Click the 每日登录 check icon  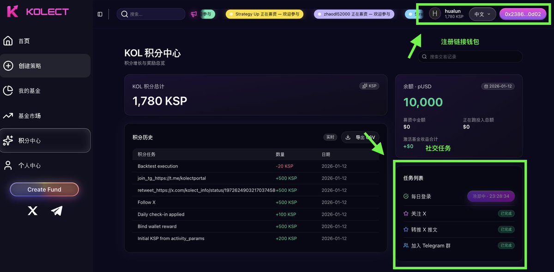pyautogui.click(x=406, y=196)
